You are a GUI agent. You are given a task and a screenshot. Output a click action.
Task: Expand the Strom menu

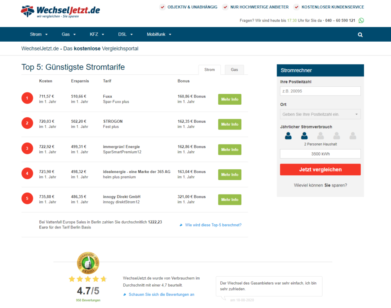pyautogui.click(x=39, y=34)
